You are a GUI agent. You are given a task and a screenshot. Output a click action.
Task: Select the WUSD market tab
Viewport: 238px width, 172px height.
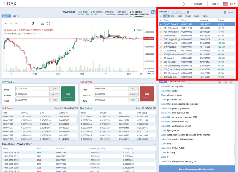tap(197, 16)
